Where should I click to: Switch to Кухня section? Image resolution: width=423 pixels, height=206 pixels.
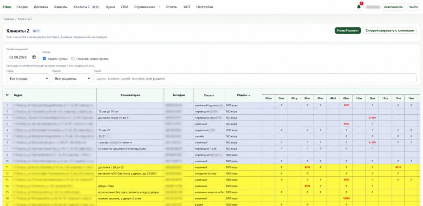tap(110, 7)
